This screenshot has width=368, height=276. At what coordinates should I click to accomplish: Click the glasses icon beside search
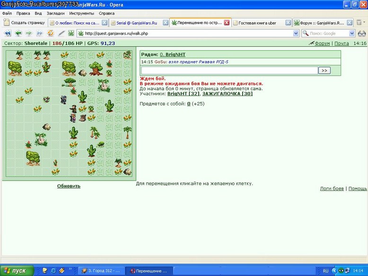pyautogui.click(x=362, y=34)
